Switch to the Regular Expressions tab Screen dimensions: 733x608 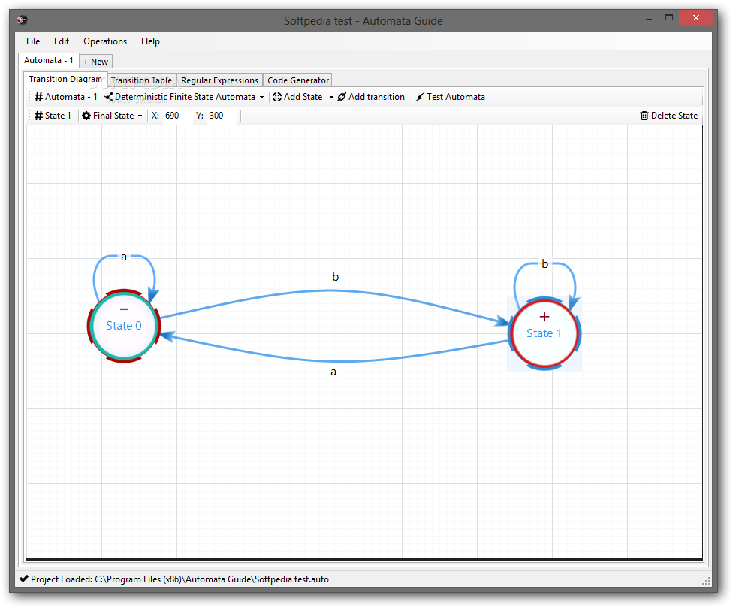click(x=220, y=80)
